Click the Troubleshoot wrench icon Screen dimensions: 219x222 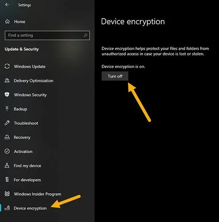coord(7,123)
